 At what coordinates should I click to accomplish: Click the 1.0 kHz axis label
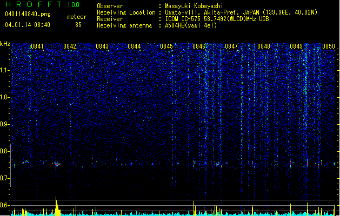pyautogui.click(x=5, y=97)
